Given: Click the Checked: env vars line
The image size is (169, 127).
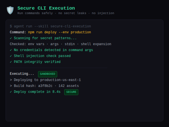Looking at the screenshot, I should (60, 44).
